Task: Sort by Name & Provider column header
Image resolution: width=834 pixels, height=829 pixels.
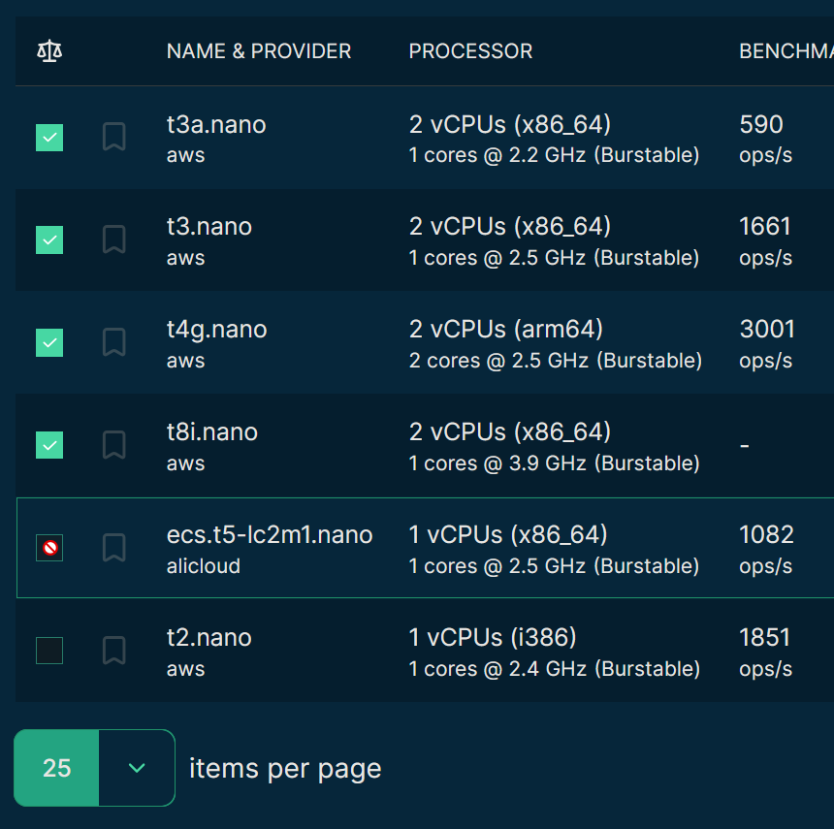Action: click(x=259, y=51)
